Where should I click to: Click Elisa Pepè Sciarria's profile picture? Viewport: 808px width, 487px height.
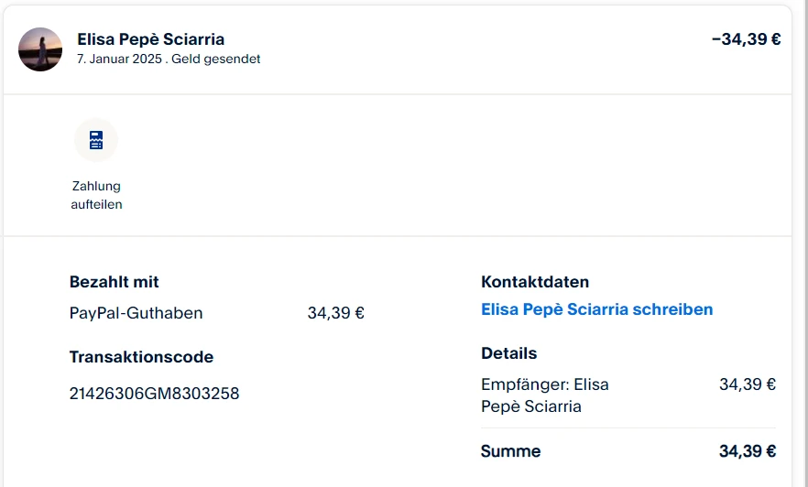(x=40, y=49)
